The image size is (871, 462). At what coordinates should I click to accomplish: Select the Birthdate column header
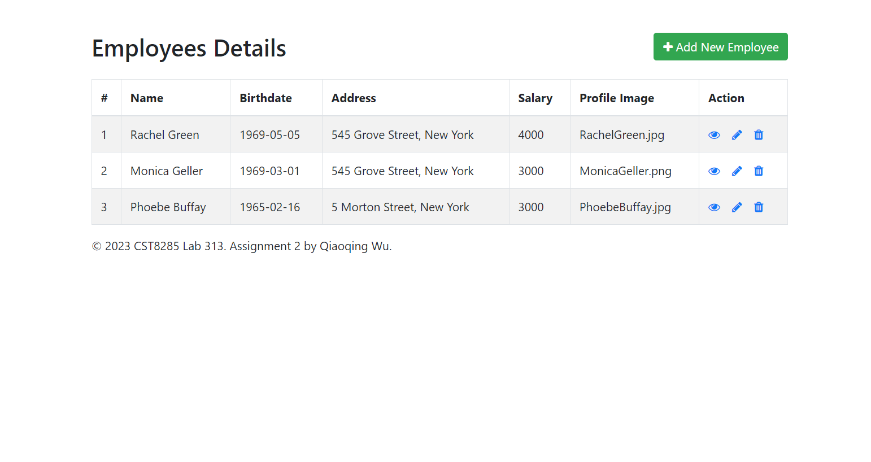(x=276, y=98)
